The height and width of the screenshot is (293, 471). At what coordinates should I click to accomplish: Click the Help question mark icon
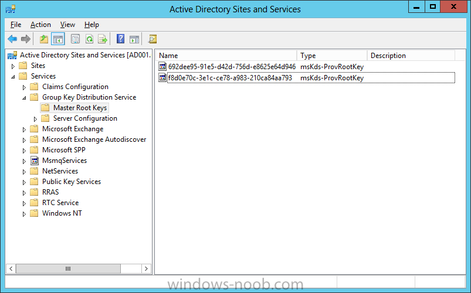click(120, 39)
